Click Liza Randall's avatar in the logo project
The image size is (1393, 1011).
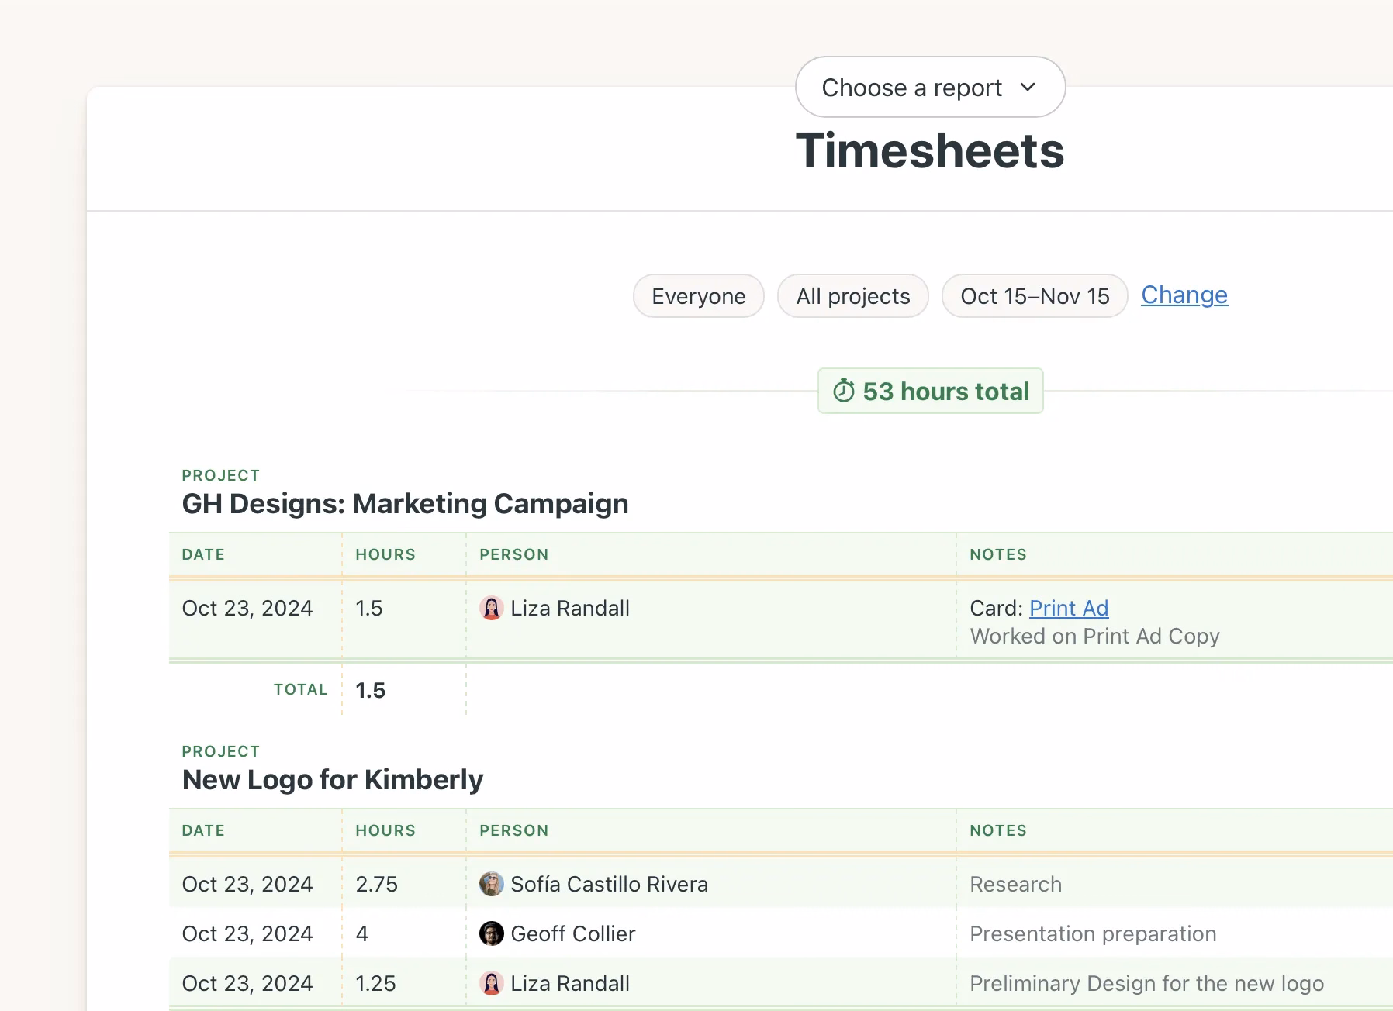click(492, 984)
